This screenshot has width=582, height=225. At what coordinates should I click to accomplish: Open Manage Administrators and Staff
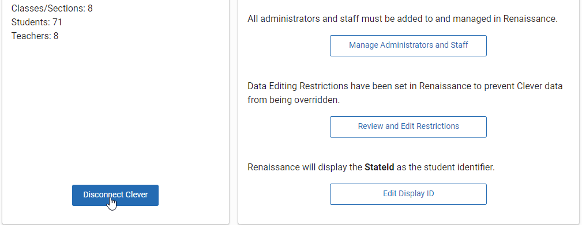408,45
